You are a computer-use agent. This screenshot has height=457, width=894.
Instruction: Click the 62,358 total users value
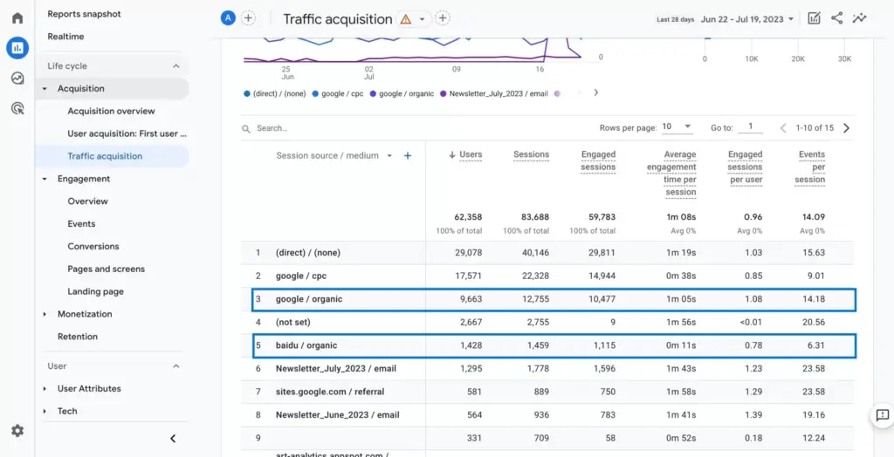tap(468, 218)
